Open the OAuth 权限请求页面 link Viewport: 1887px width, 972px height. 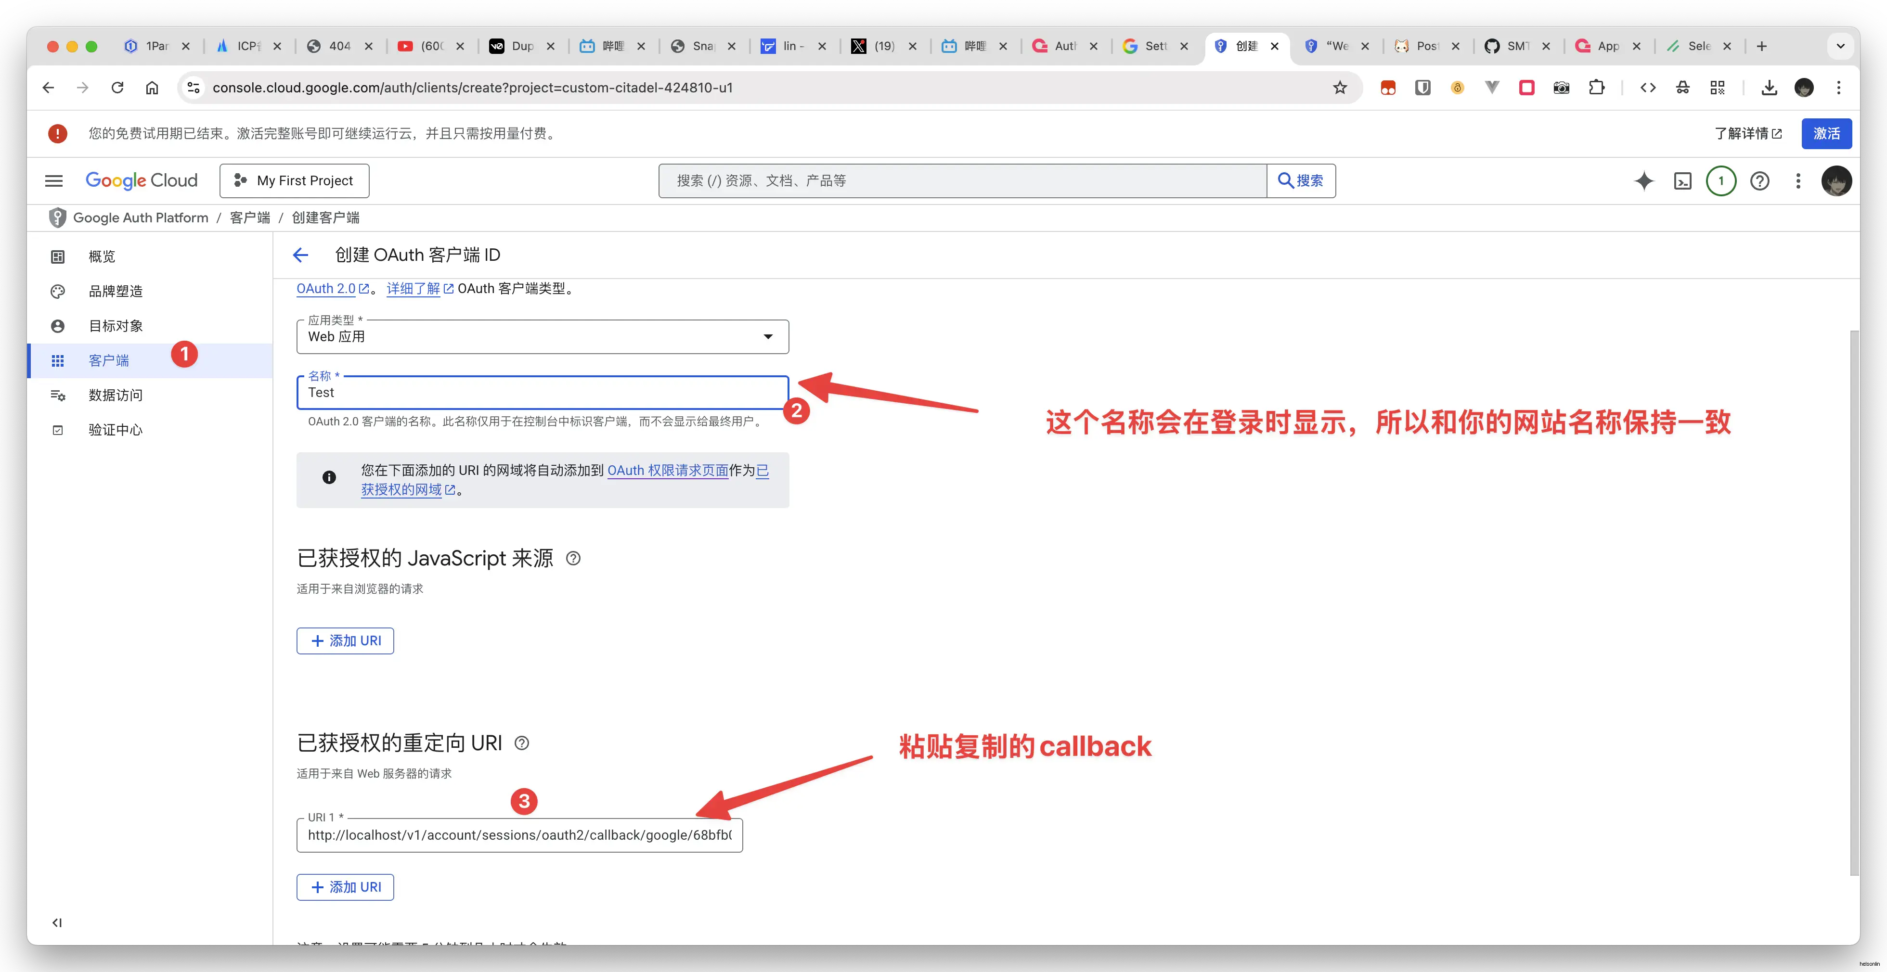pos(667,470)
